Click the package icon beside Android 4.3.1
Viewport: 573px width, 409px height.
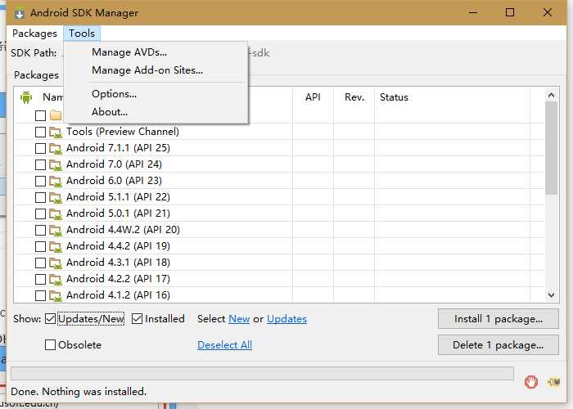56,263
